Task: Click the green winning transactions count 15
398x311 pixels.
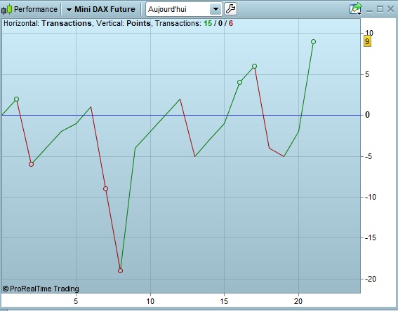Action: click(208, 23)
